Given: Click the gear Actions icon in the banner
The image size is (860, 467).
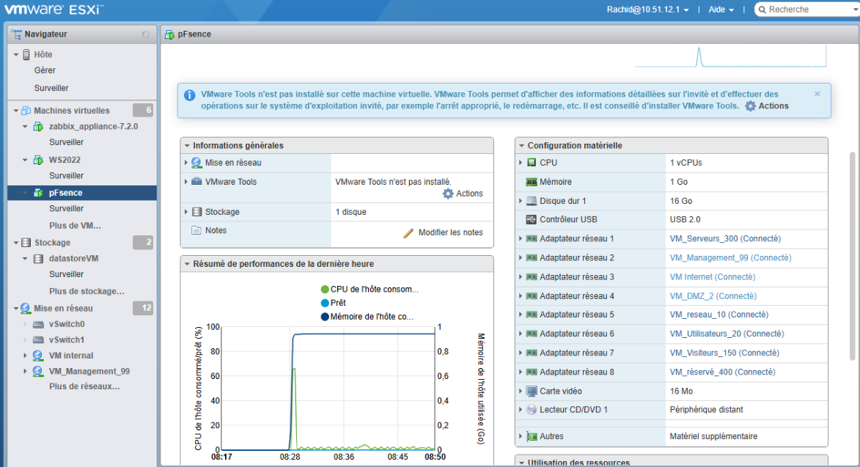Looking at the screenshot, I should (x=750, y=106).
